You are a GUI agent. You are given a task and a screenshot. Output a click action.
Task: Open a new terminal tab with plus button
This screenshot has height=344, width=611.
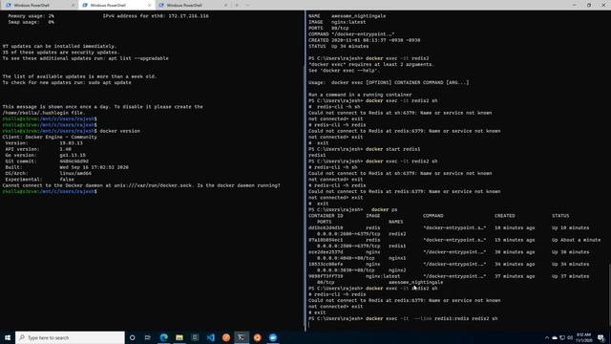coord(237,6)
